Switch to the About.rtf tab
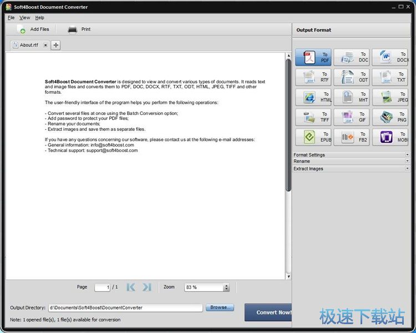Image resolution: width=416 pixels, height=333 pixels. point(29,45)
